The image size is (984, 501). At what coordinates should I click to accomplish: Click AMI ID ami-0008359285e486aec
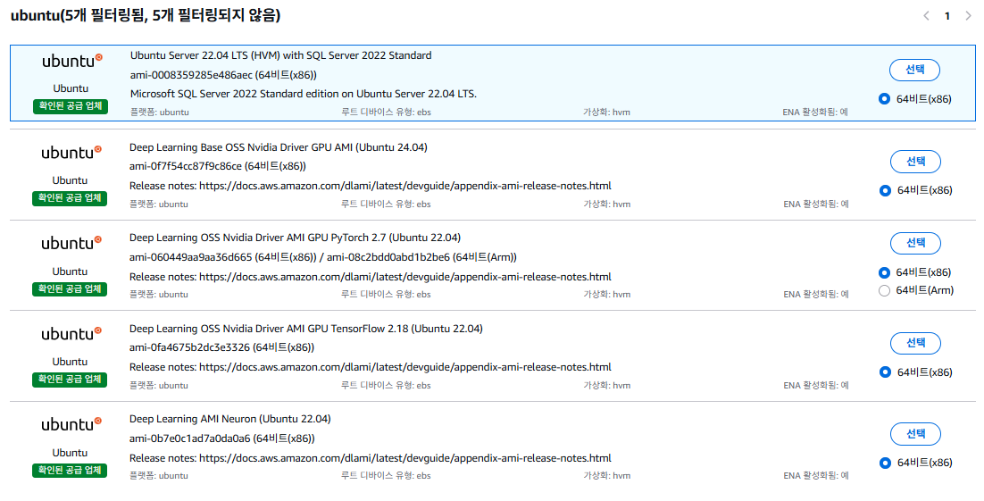(x=223, y=75)
